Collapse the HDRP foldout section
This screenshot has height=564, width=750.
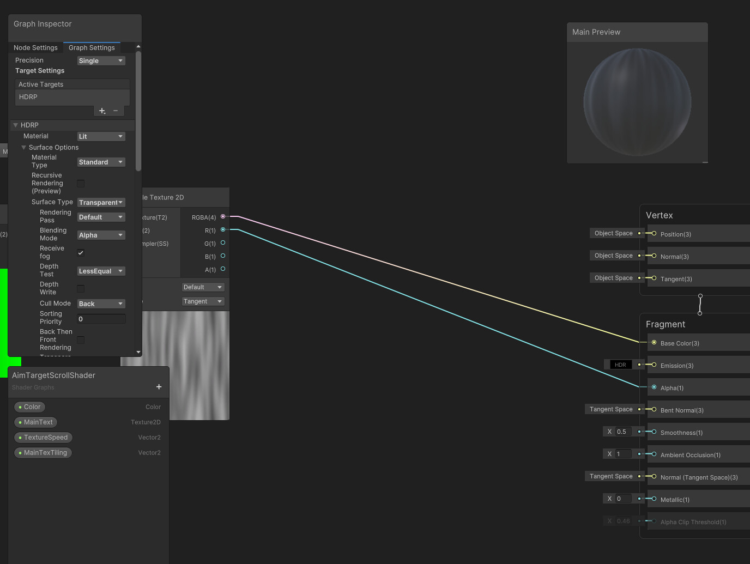click(16, 125)
